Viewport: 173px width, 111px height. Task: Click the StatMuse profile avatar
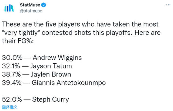coord(9,8)
